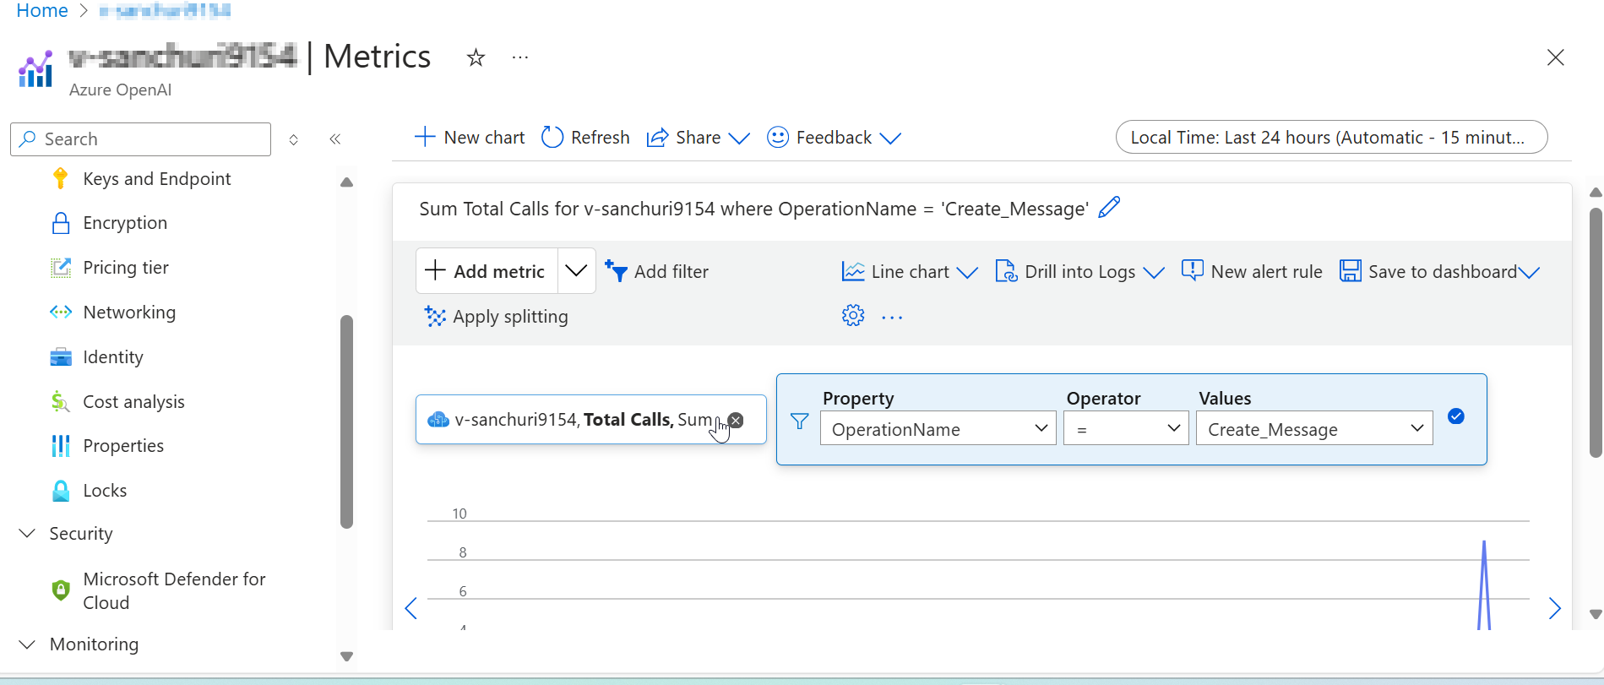
Task: Pan chart to later time with right arrow
Action: [x=1555, y=608]
